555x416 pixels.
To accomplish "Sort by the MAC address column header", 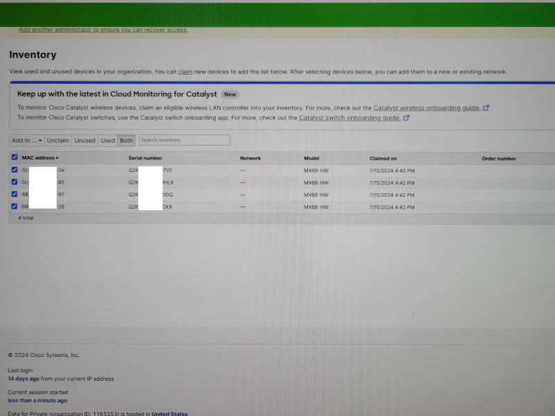I will coord(40,158).
